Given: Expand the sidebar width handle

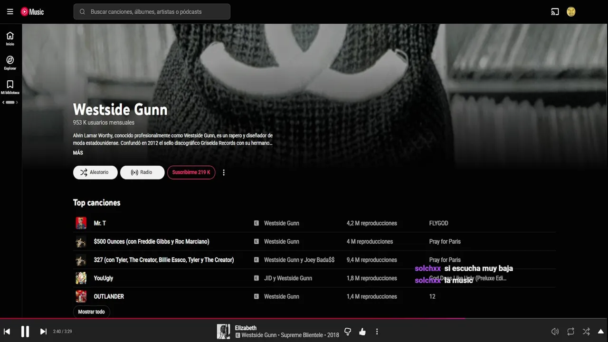Looking at the screenshot, I should click(x=10, y=102).
